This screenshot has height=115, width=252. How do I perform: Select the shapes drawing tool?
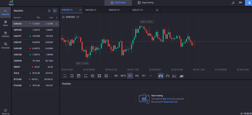[x=92, y=76]
